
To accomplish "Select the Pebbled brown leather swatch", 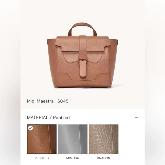I will [x=42, y=139].
